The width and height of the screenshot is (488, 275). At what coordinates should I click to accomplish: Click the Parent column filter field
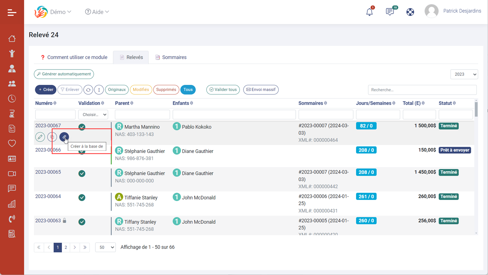point(142,114)
